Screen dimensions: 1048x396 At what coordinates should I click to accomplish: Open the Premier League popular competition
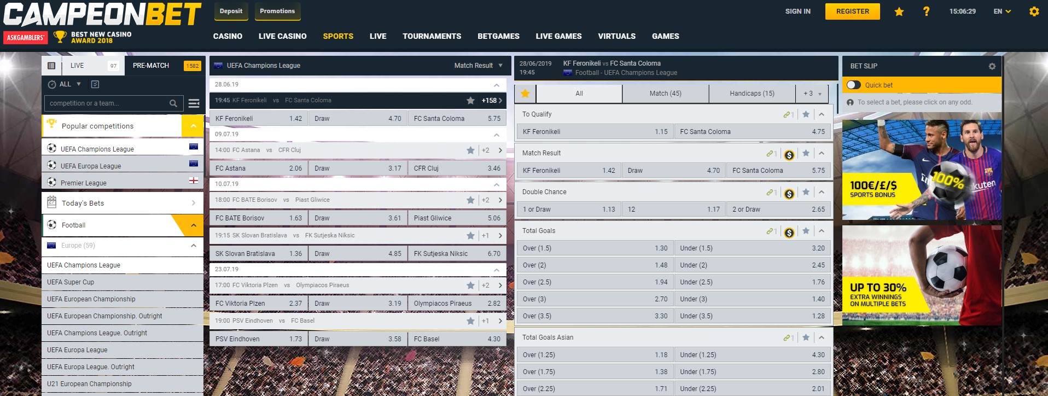(x=123, y=182)
